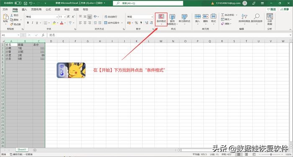This screenshot has height=157, width=293.
Task: Click the Fill (填充) button
Action: pos(226,19)
